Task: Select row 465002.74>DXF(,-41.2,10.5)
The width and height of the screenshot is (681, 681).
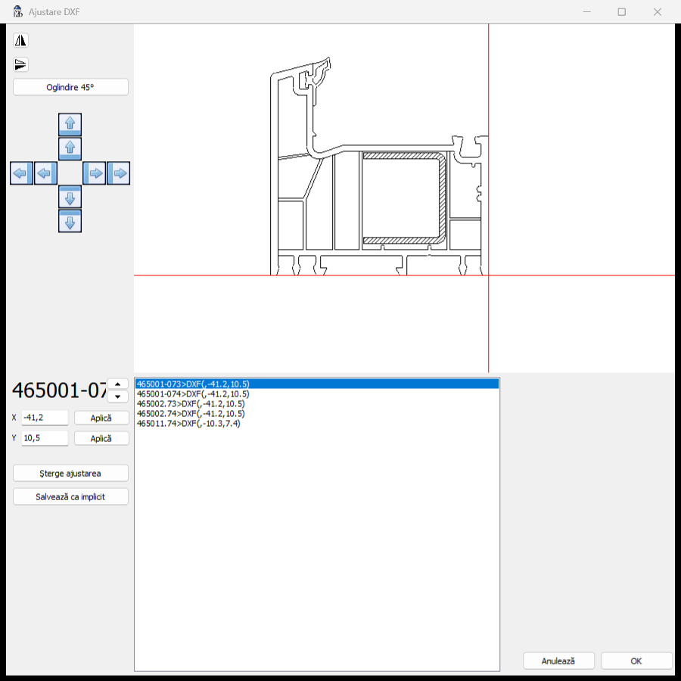Action: tap(317, 413)
